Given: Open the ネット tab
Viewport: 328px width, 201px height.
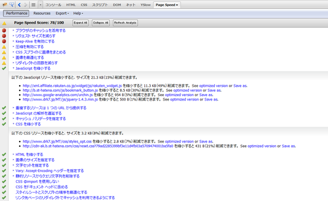Looking at the screenshot, I should (x=131, y=5).
